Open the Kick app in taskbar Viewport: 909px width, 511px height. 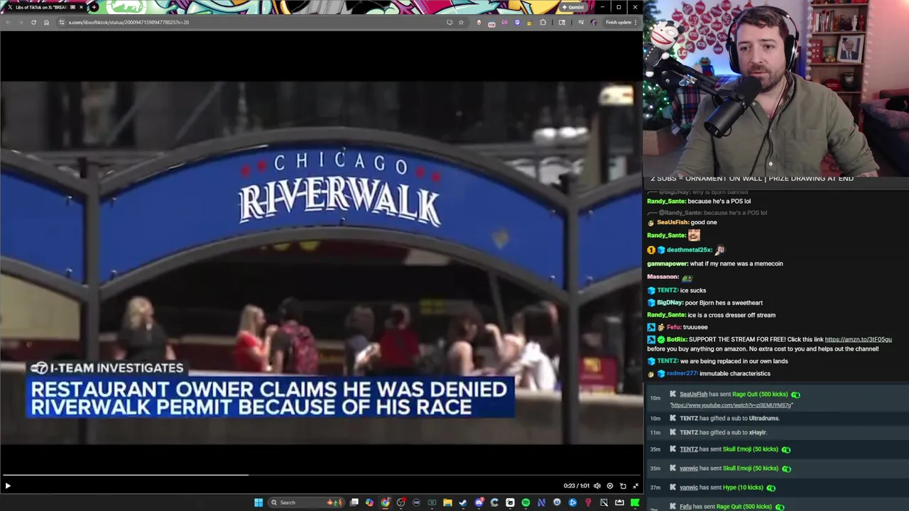pos(635,502)
